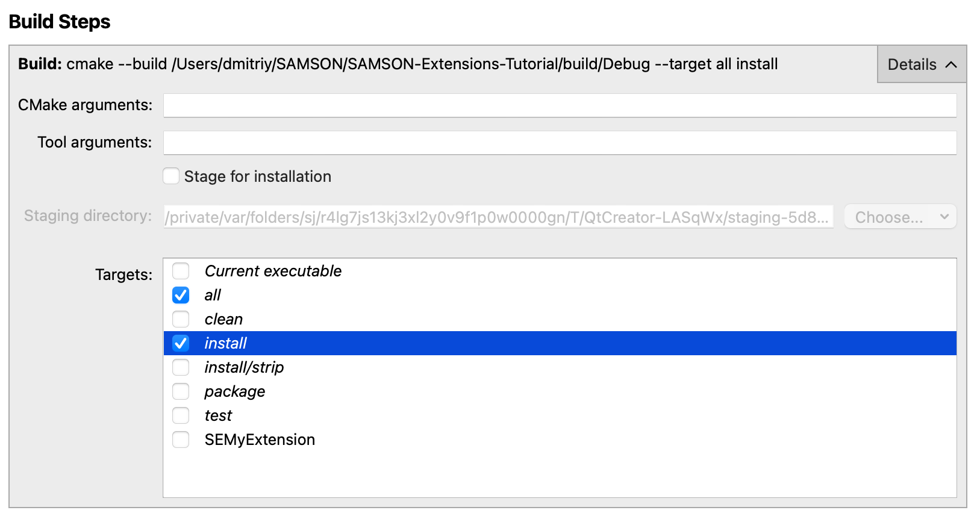Check the Current executable target
Viewport: 977px width, 519px height.
tap(181, 271)
